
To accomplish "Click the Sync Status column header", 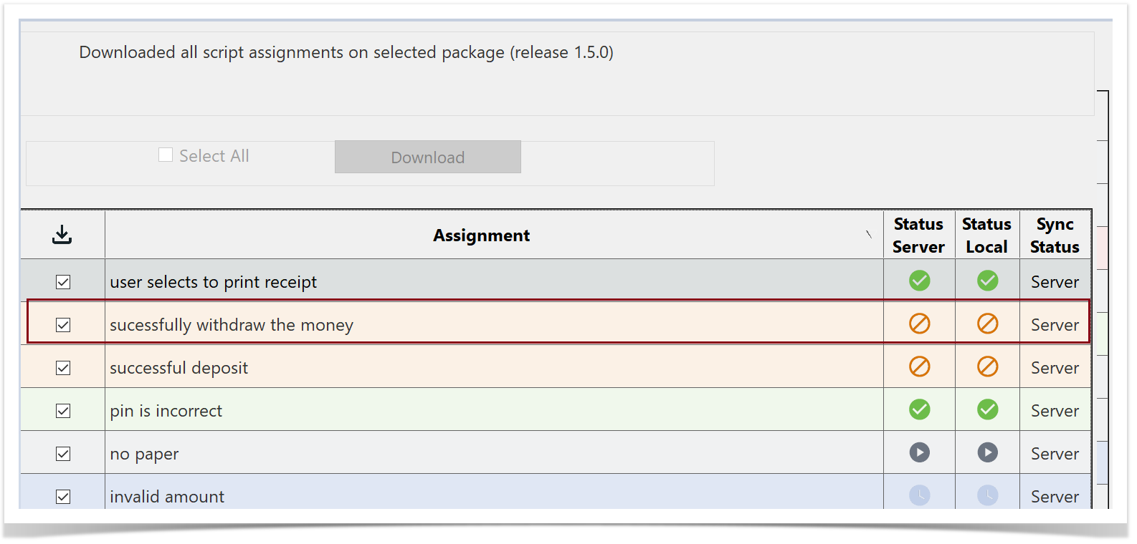I will tap(1055, 235).
